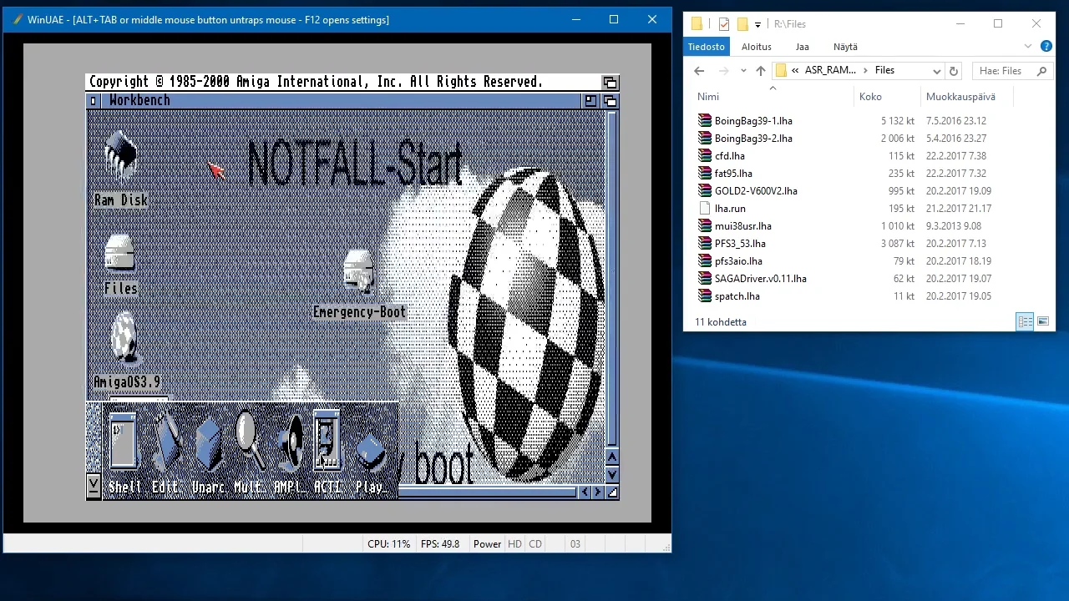Viewport: 1069px width, 601px height.
Task: Switch to the Jaa ribbon tab
Action: [802, 47]
